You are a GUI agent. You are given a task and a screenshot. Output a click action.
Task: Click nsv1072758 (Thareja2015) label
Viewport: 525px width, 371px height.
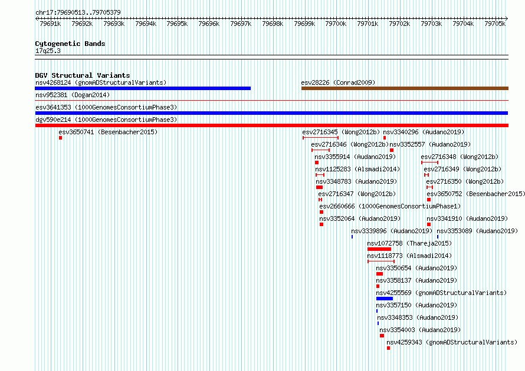tap(409, 243)
